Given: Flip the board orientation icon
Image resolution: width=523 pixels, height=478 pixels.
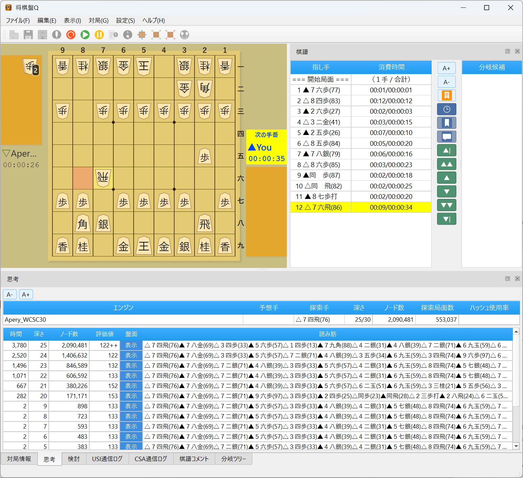Looking at the screenshot, I should (142, 35).
